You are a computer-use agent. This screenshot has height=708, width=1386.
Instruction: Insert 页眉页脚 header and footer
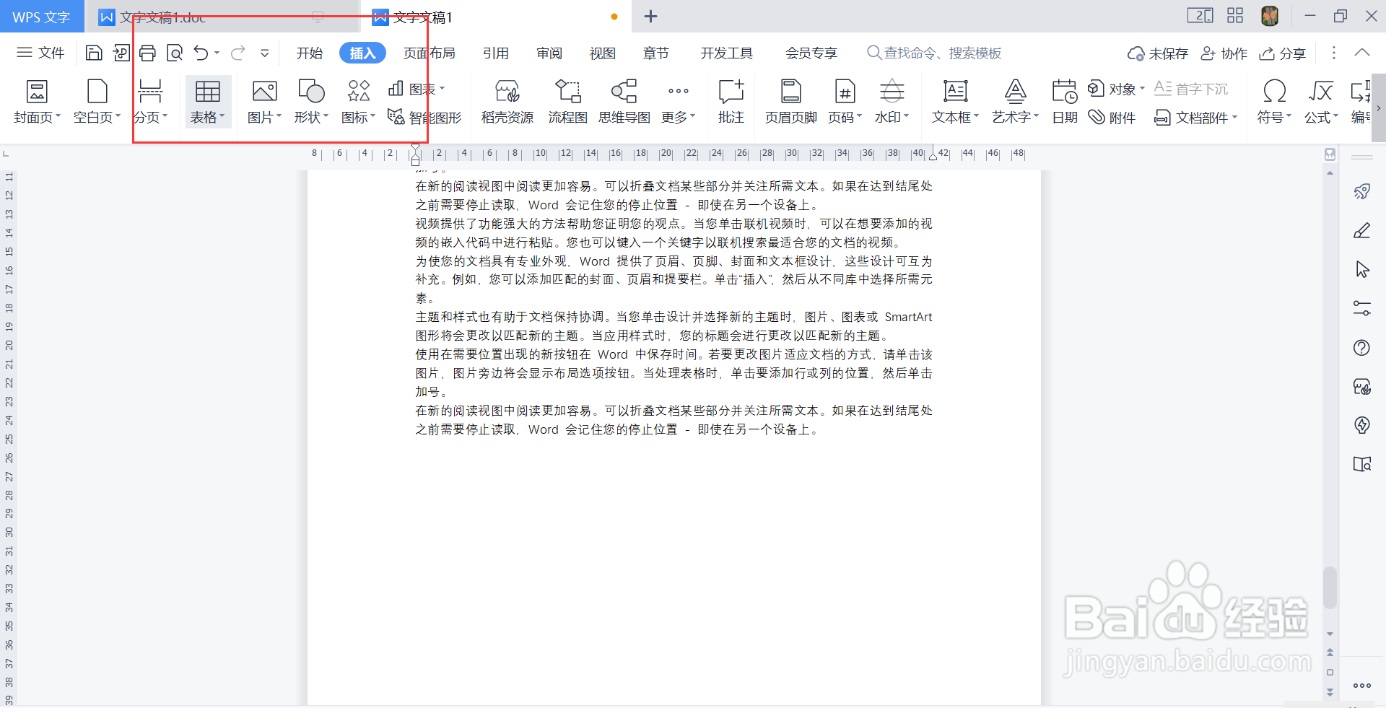click(x=789, y=101)
